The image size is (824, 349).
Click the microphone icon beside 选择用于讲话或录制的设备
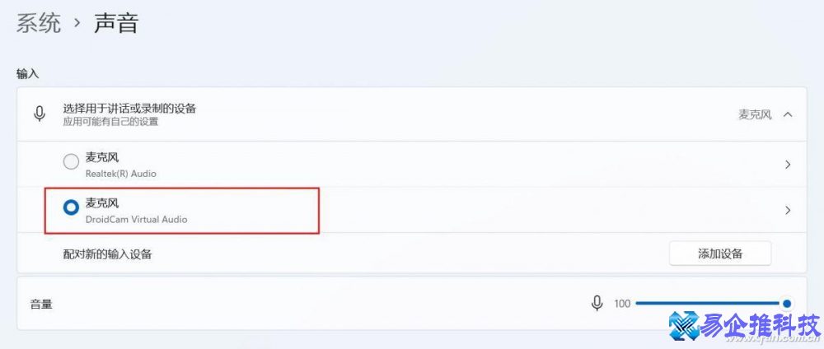pyautogui.click(x=40, y=114)
